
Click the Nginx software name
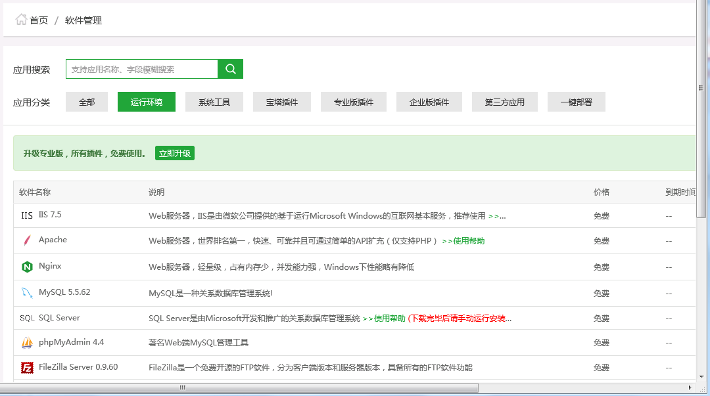[50, 266]
